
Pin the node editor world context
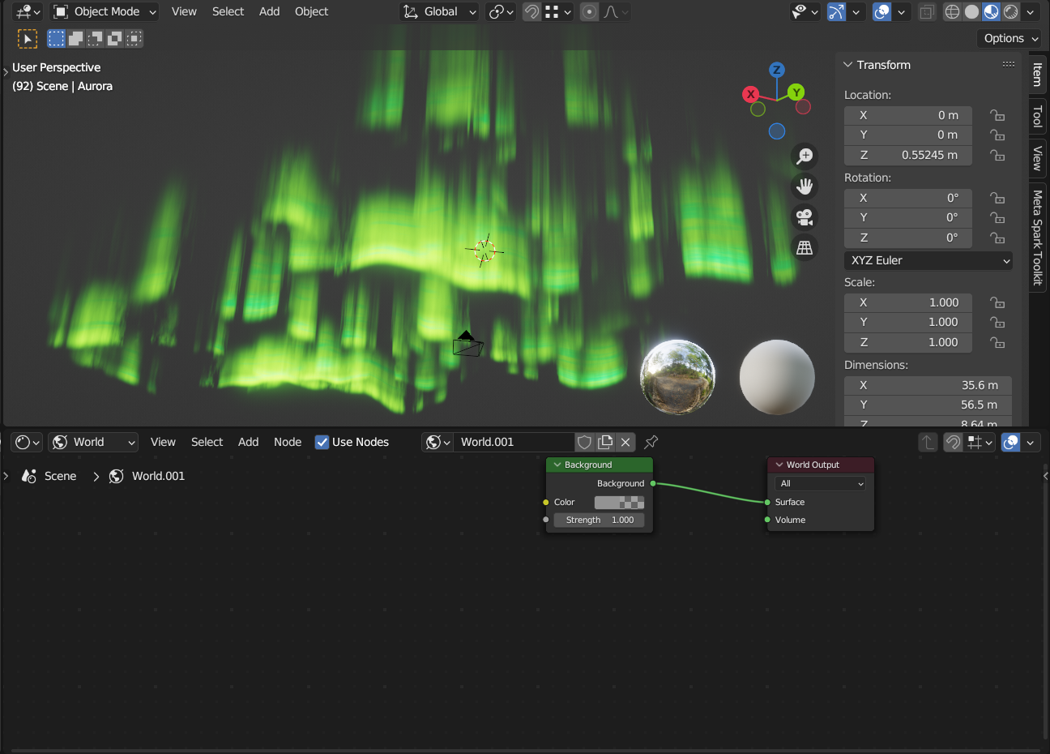(651, 442)
